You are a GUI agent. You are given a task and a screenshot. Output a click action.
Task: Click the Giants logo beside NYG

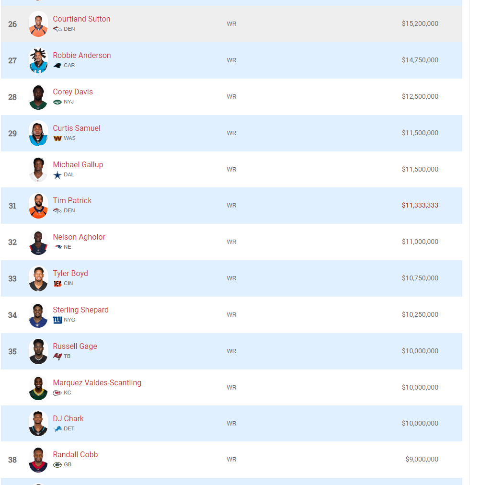point(57,320)
